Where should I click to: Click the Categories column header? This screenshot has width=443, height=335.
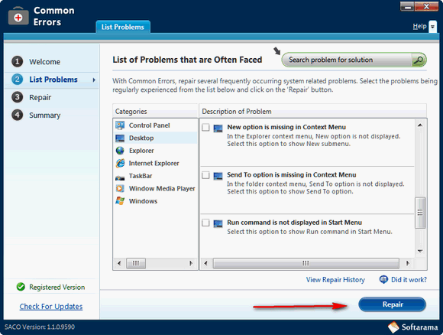coord(155,111)
